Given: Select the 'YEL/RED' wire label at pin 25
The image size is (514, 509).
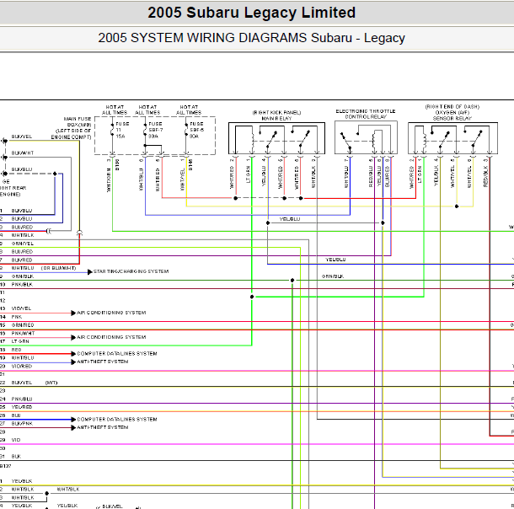Looking at the screenshot, I should coord(22,407).
